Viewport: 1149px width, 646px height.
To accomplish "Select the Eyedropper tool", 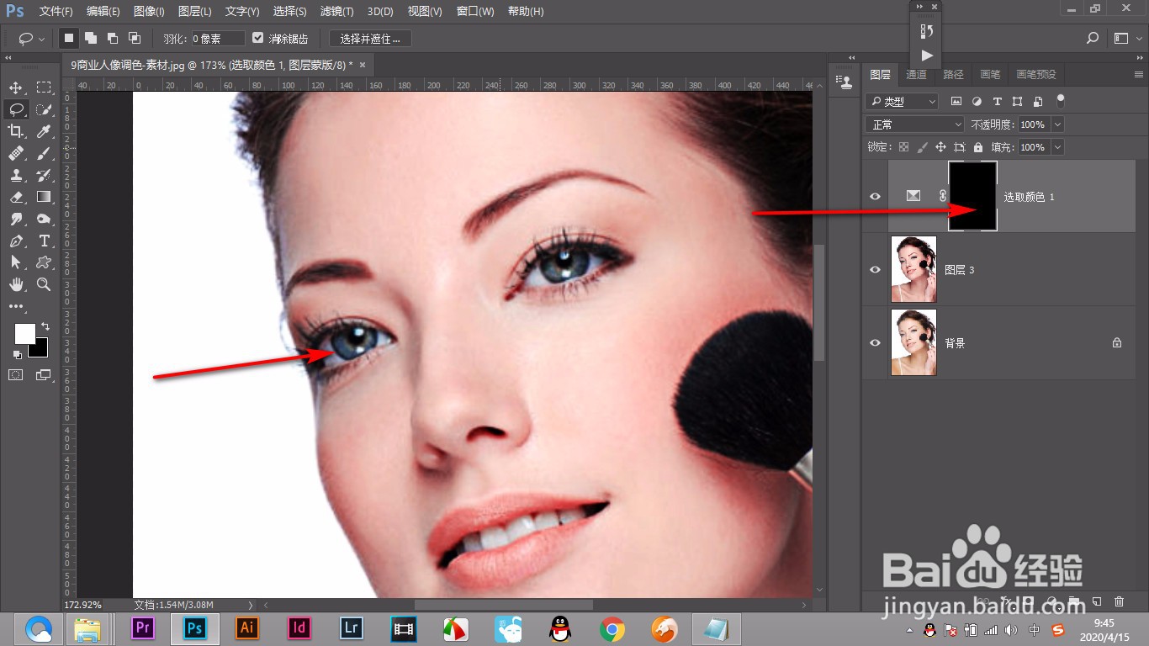I will tap(44, 131).
